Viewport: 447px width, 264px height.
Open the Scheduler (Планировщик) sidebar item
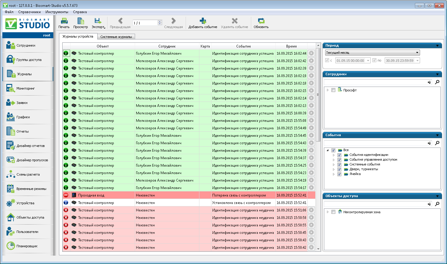(27, 246)
